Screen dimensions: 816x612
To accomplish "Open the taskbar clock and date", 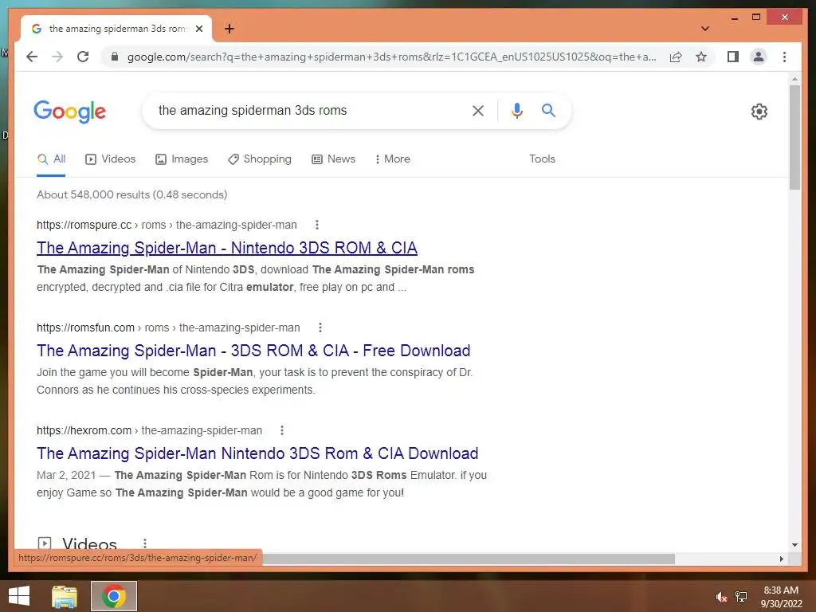I will [781, 597].
